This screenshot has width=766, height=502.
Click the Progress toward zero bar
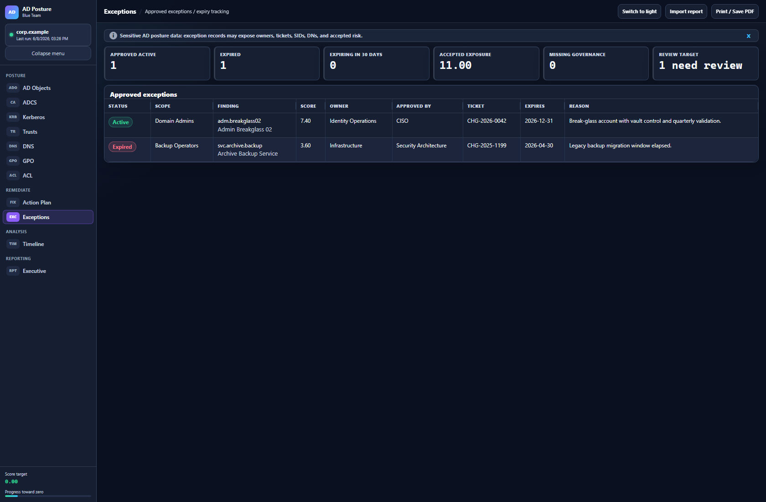(48, 496)
